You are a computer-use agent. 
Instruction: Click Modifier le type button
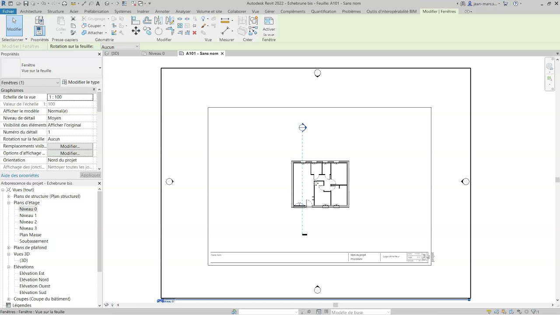click(x=81, y=82)
